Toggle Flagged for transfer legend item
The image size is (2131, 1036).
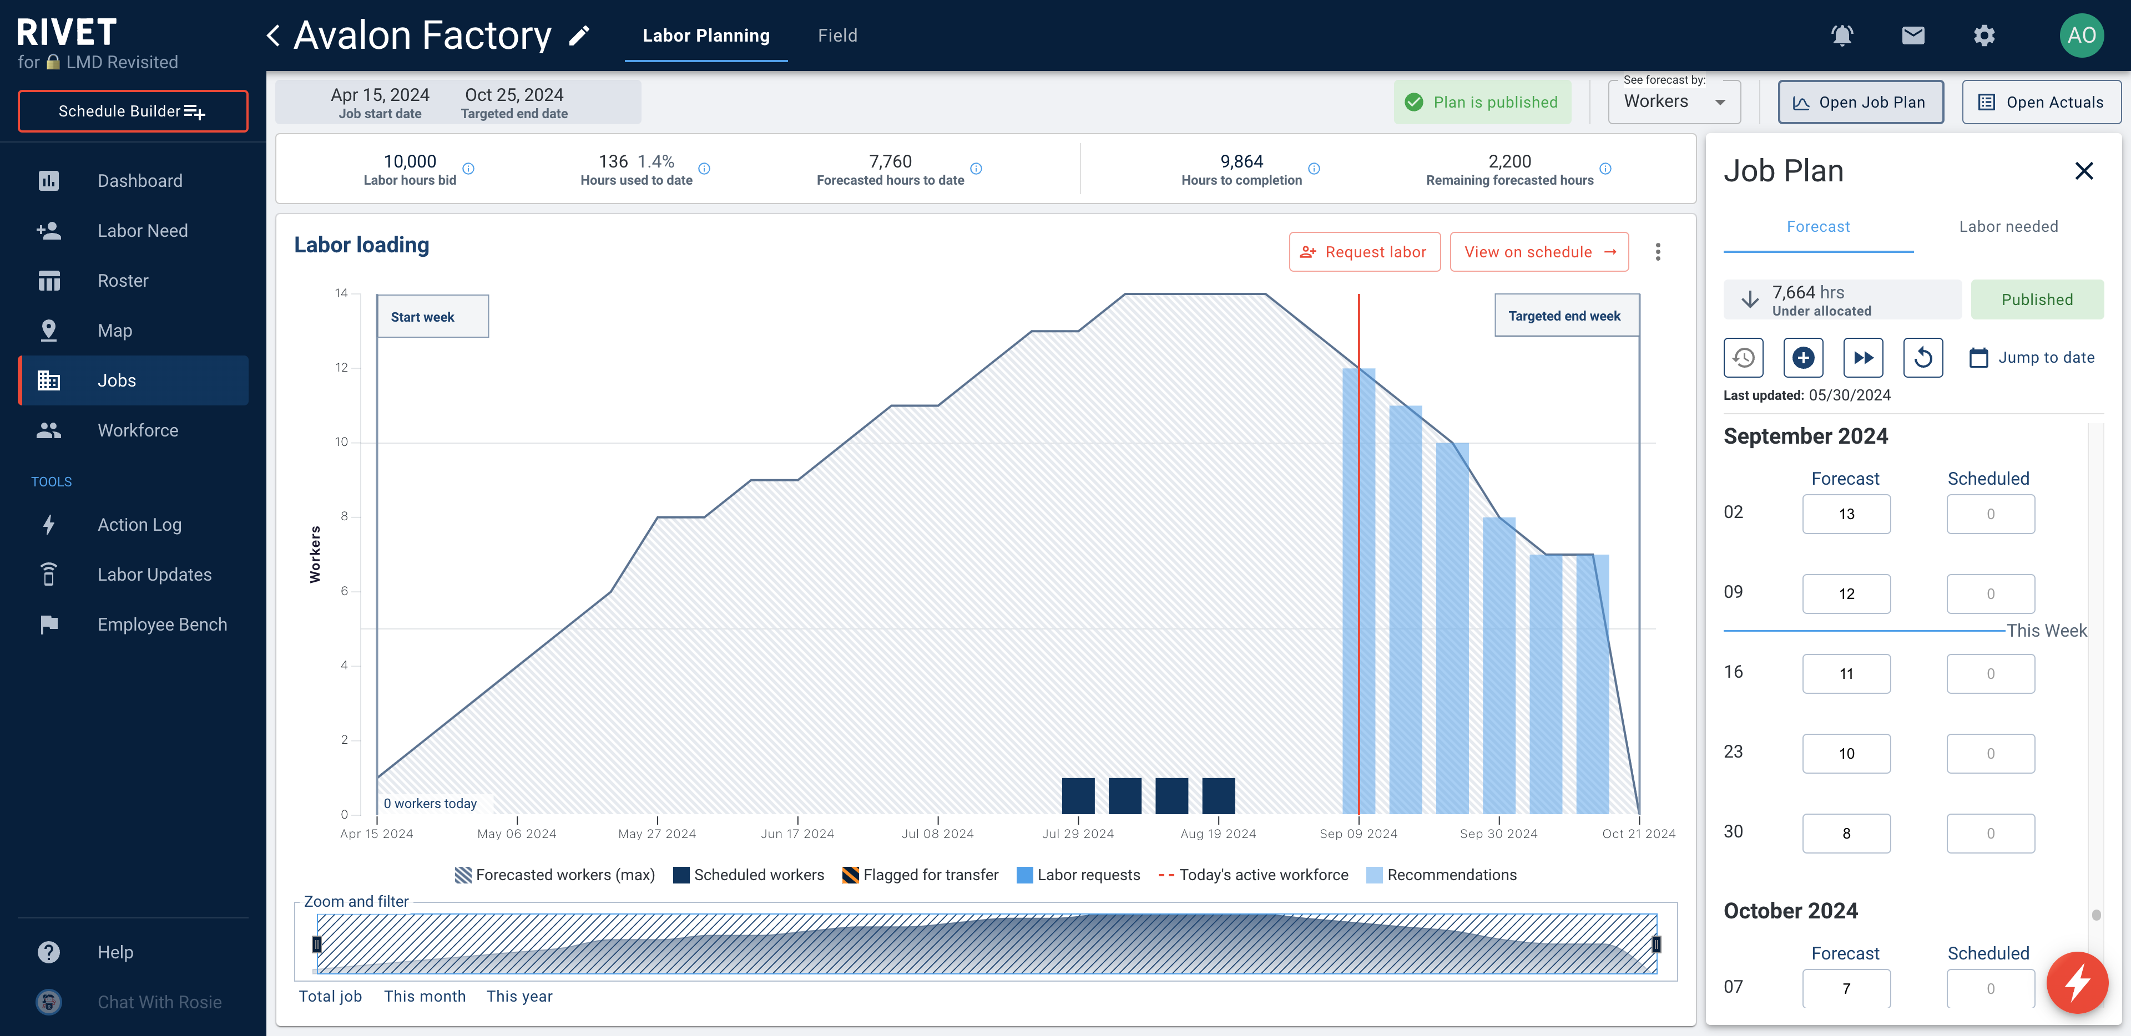pos(920,875)
